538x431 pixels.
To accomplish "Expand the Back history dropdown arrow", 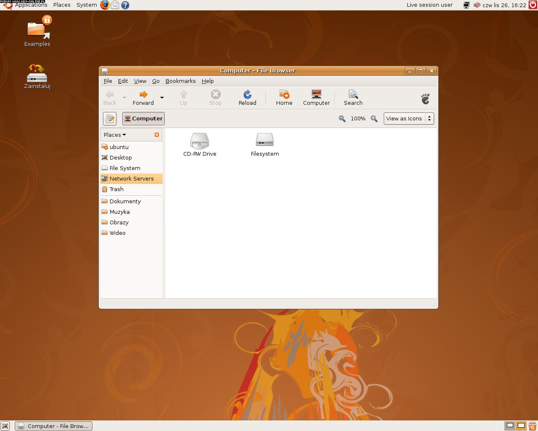I will click(x=124, y=98).
